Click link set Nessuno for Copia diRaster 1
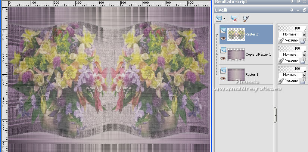This screenshot has height=152, width=308. click(x=291, y=61)
